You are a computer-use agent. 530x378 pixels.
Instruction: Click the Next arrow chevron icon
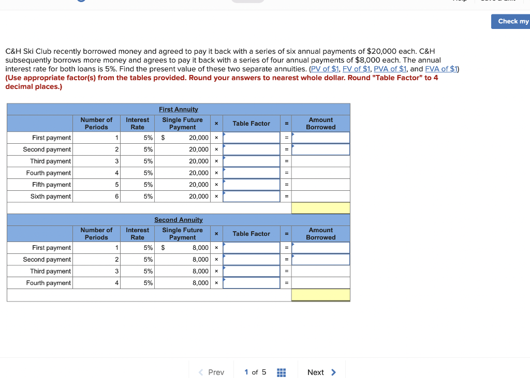click(334, 372)
